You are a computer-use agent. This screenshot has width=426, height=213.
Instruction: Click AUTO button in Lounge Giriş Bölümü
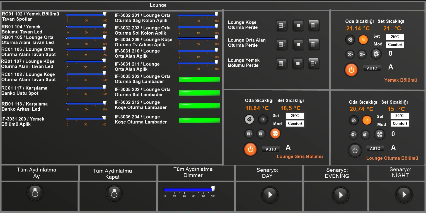pyautogui.click(x=271, y=149)
